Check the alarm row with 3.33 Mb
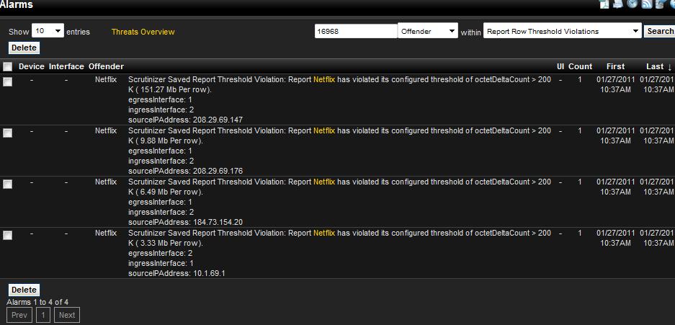Viewport: 675px width, 325px height. pyautogui.click(x=7, y=235)
